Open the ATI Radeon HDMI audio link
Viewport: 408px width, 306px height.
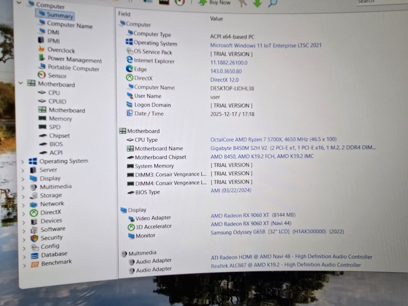(291, 257)
